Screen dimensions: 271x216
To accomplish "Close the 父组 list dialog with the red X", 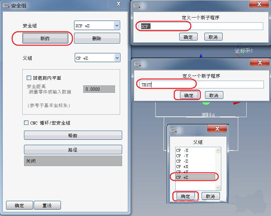I will click(x=217, y=129).
